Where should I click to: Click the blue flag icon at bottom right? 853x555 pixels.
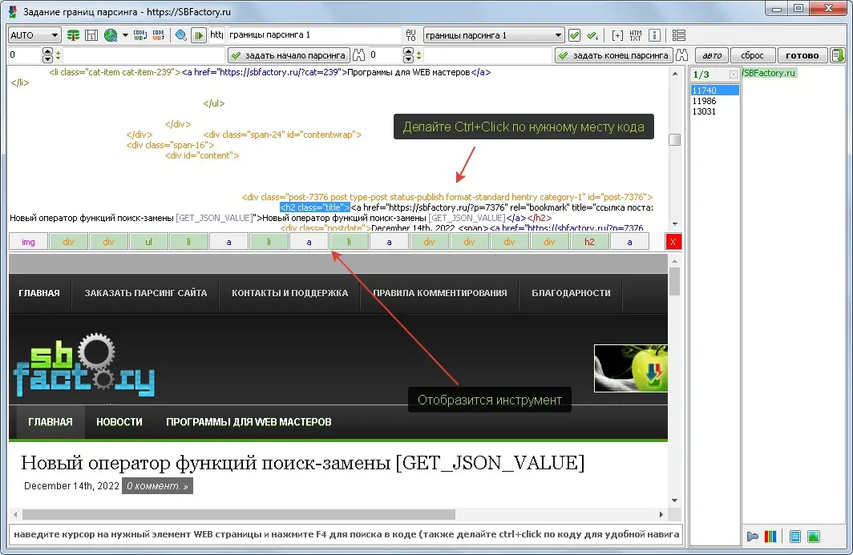pyautogui.click(x=753, y=537)
